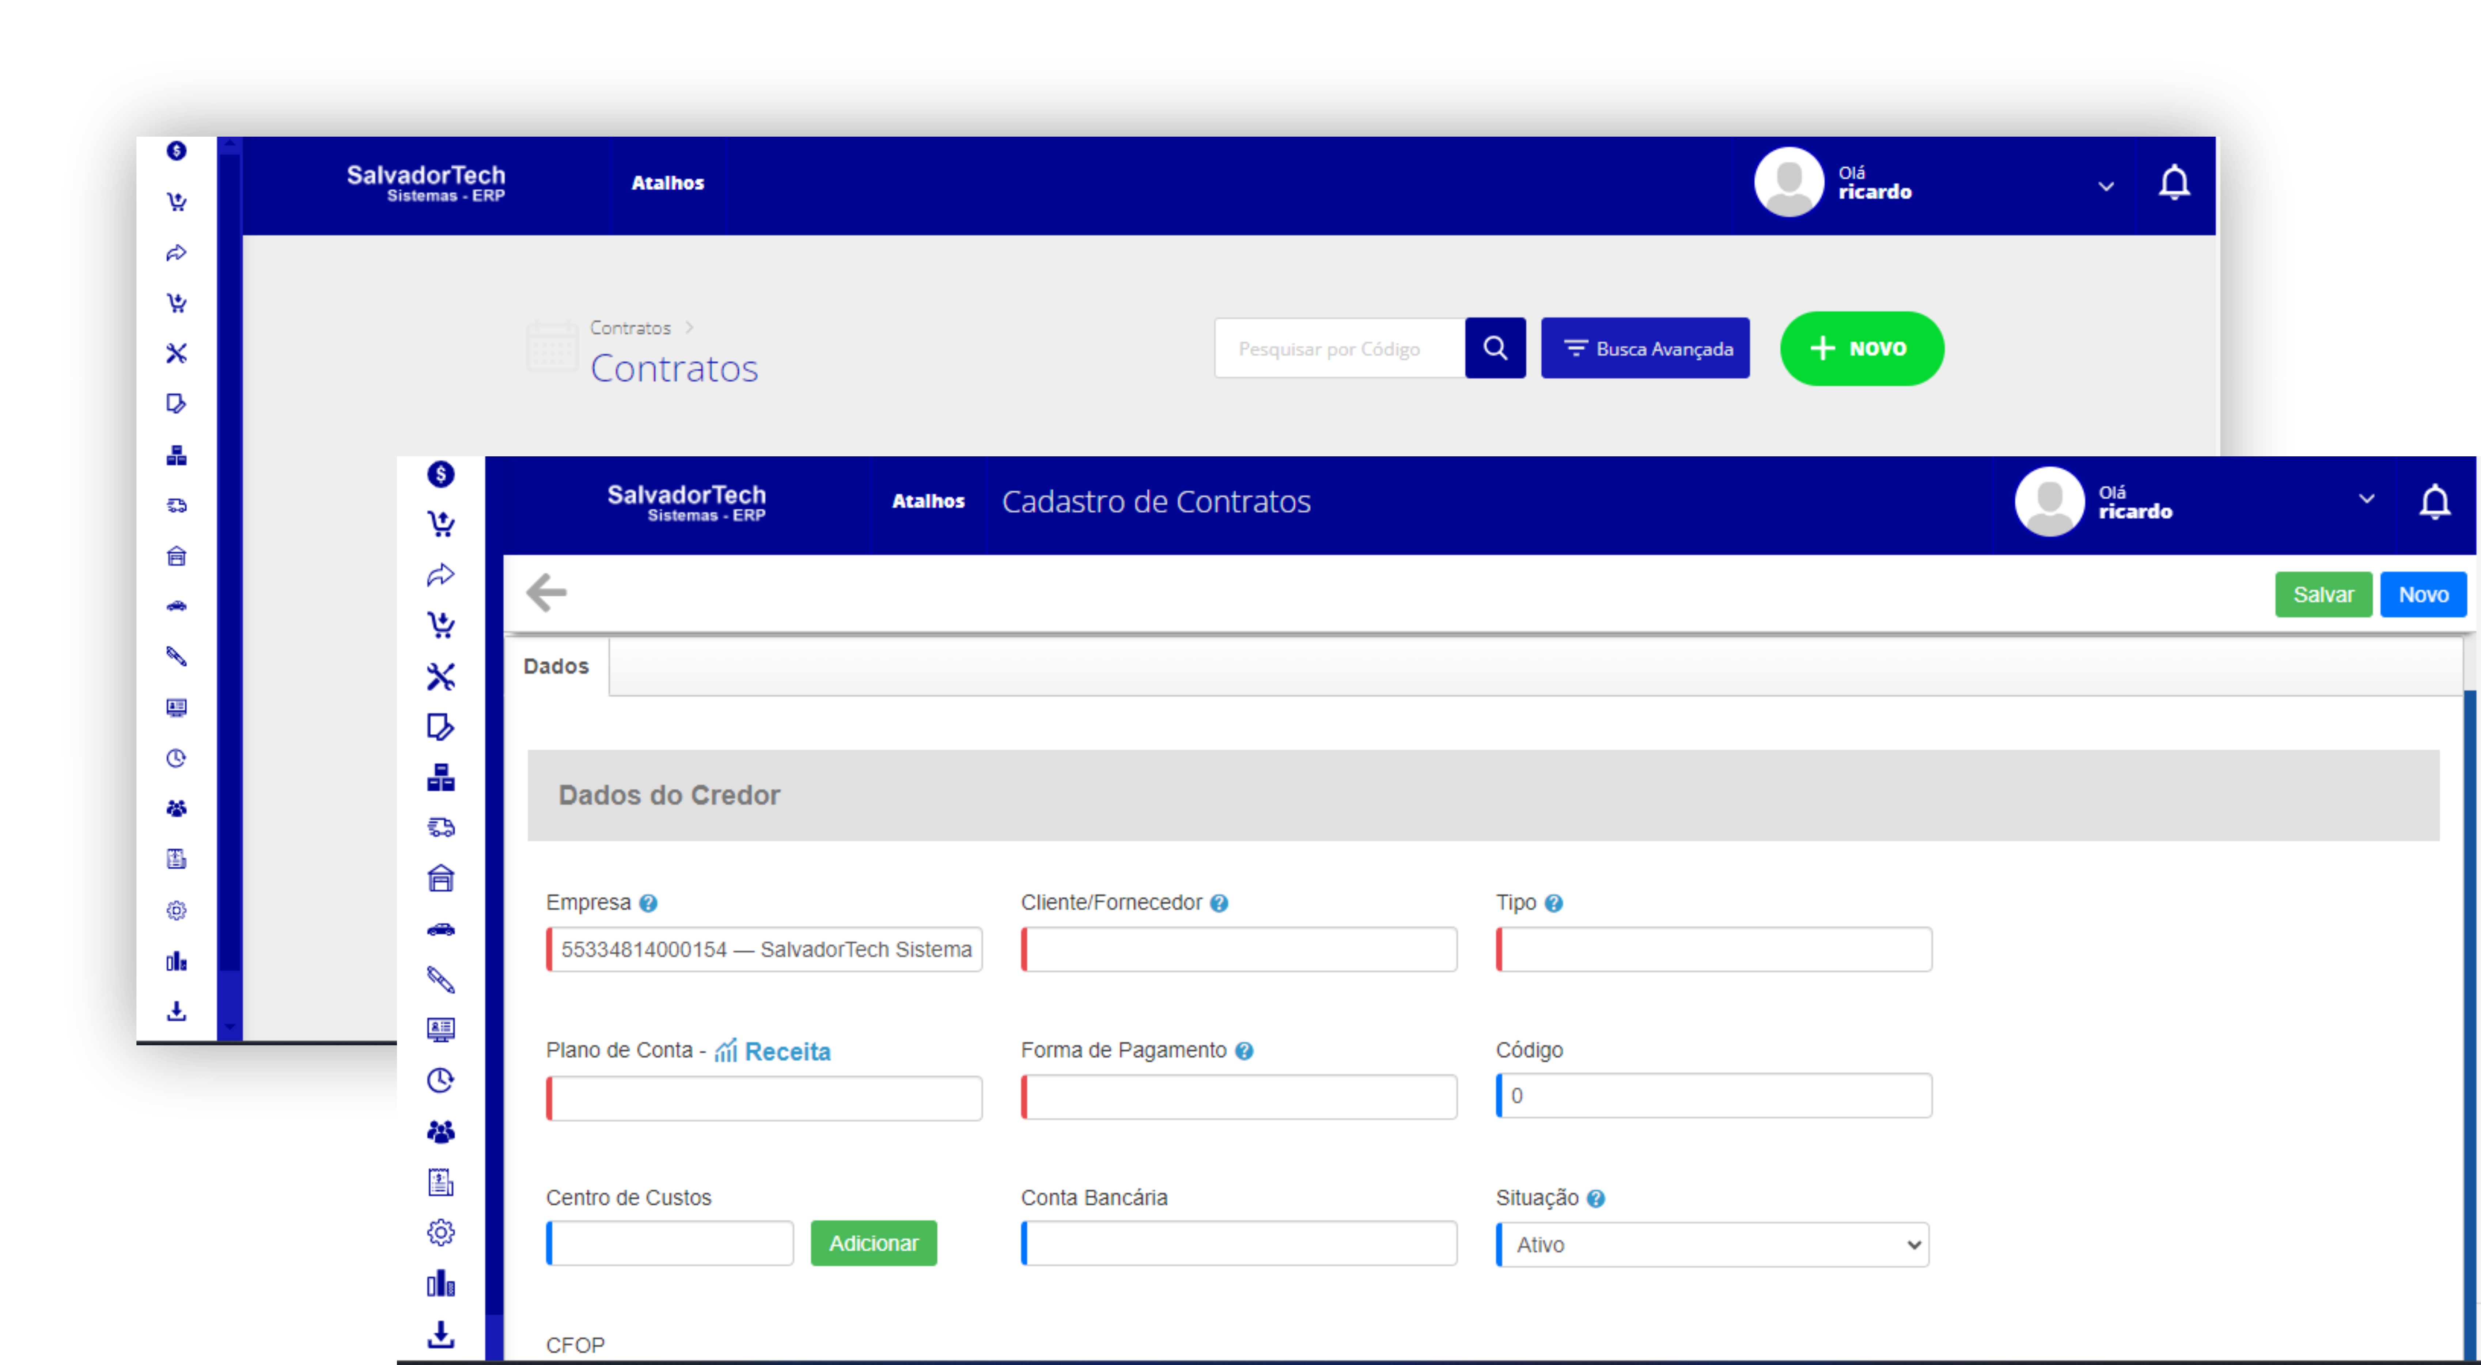Open Busca Avançada in Contratos window
The height and width of the screenshot is (1365, 2481).
pos(1645,347)
